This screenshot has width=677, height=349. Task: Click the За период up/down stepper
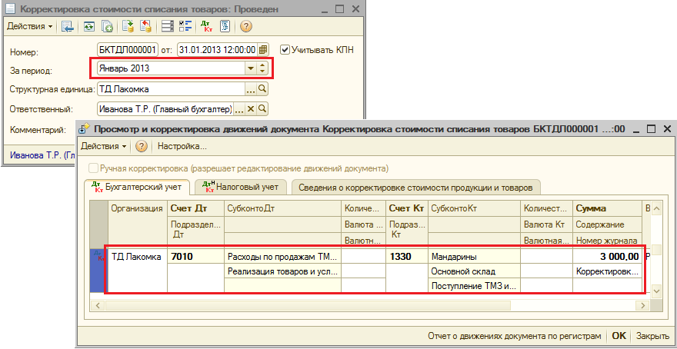coord(262,68)
